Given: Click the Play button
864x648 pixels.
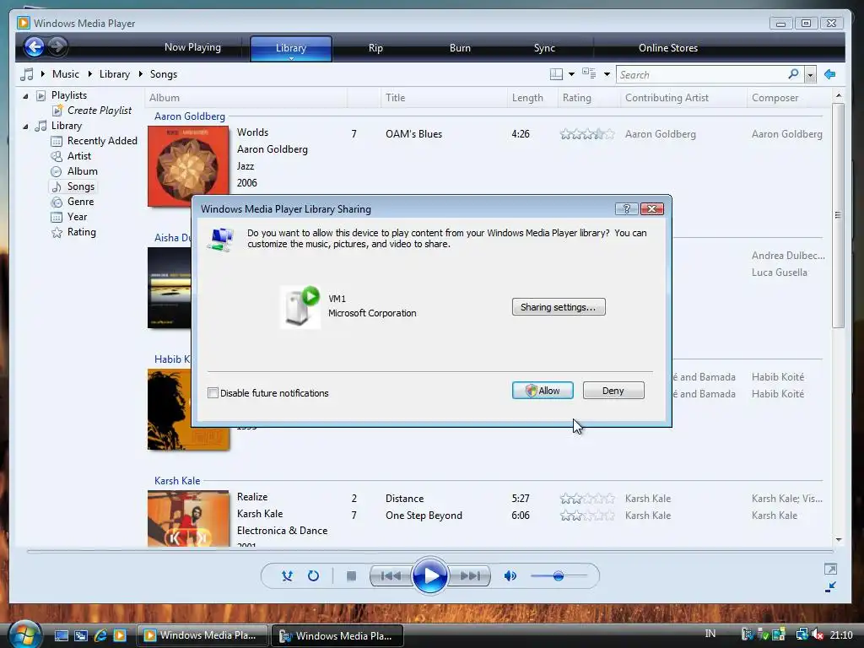Looking at the screenshot, I should (429, 575).
